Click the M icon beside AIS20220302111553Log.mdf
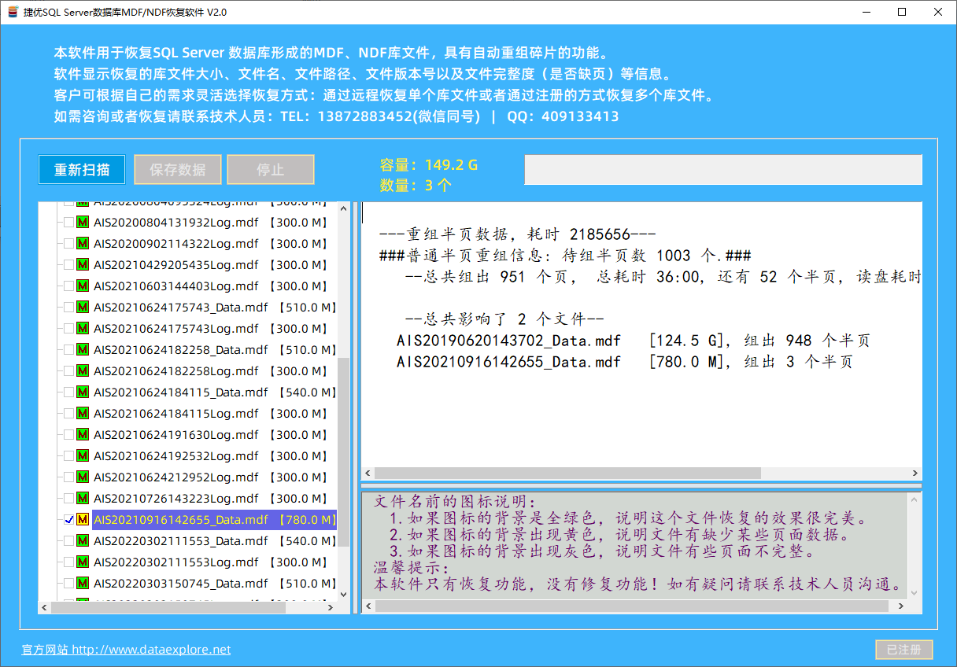This screenshot has height=667, width=957. (x=82, y=562)
